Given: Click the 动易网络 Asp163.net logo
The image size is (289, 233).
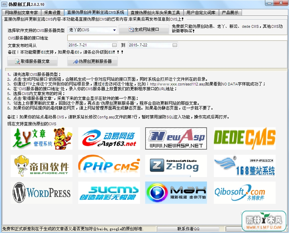Looking at the screenshot, I should click(109, 138).
